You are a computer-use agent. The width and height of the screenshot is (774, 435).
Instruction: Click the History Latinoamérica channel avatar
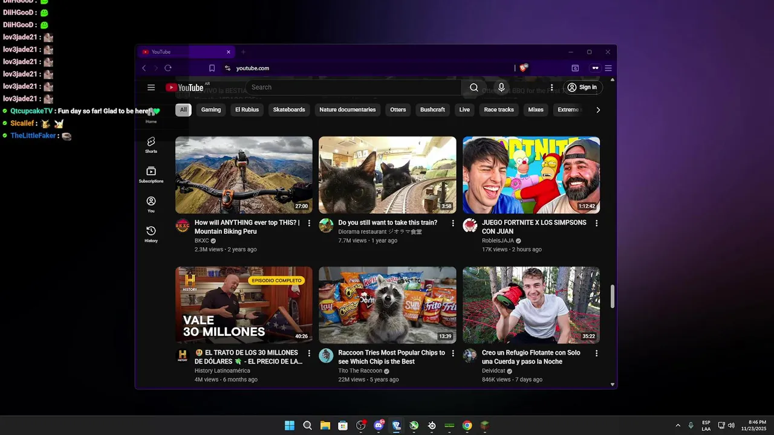pyautogui.click(x=183, y=356)
